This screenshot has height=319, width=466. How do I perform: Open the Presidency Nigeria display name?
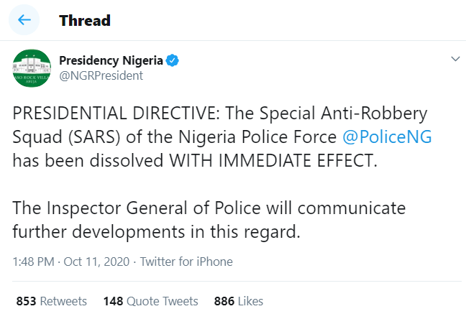pos(111,60)
